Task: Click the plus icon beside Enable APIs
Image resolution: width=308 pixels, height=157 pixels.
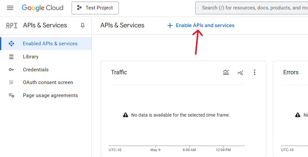Action: (x=170, y=25)
